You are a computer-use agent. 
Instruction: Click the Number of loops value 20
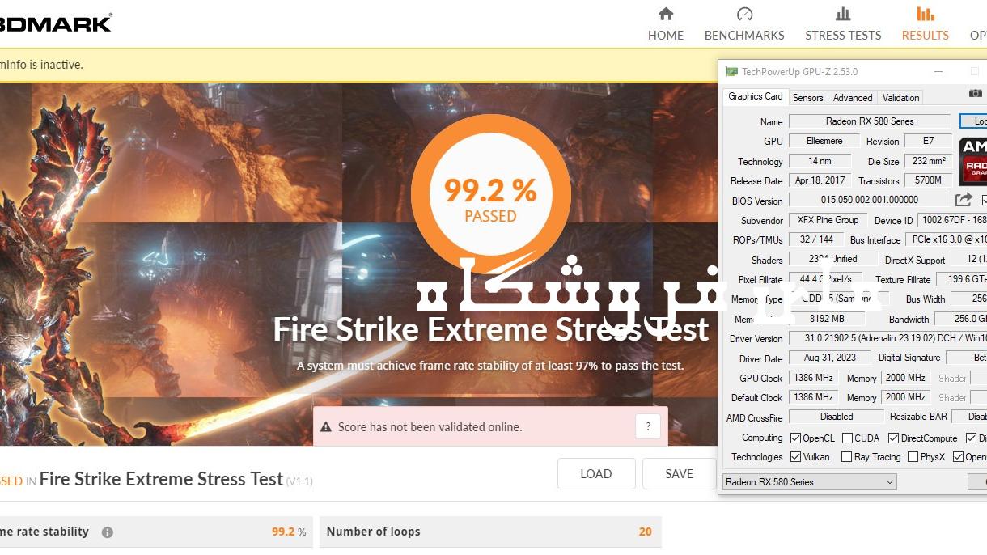[x=645, y=532]
